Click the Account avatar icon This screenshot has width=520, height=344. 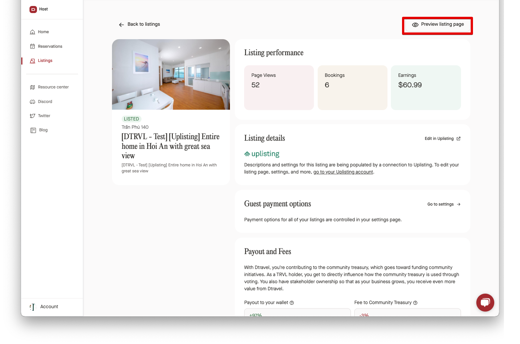32,307
